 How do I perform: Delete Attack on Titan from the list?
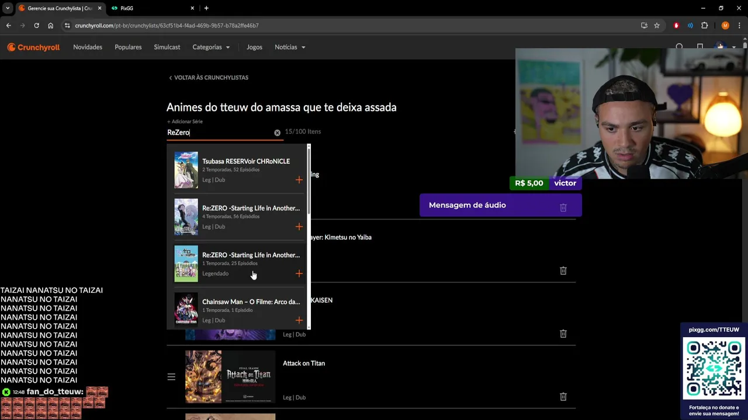click(x=563, y=397)
